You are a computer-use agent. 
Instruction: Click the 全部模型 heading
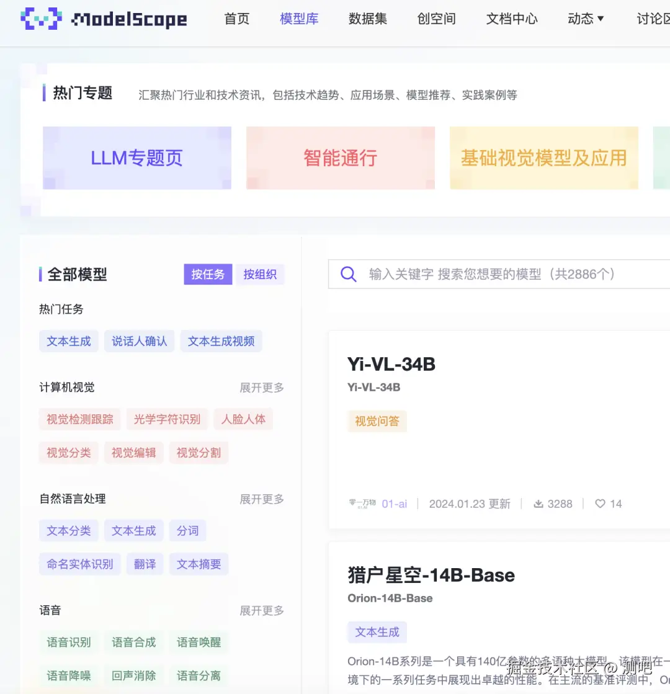[x=77, y=274]
